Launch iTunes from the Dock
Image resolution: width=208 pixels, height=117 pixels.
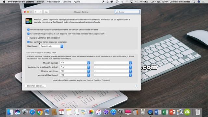tap(98, 112)
